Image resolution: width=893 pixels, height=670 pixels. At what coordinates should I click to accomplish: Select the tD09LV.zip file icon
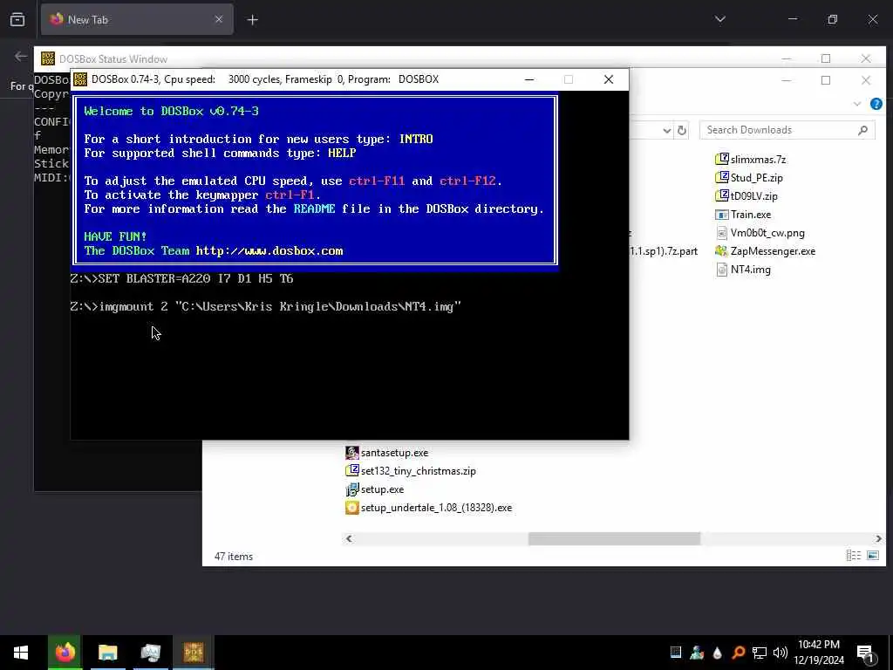click(721, 195)
